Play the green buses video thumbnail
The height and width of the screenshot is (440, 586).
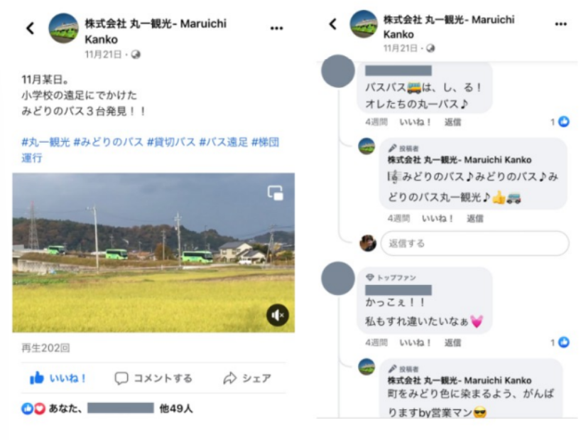[x=153, y=252]
